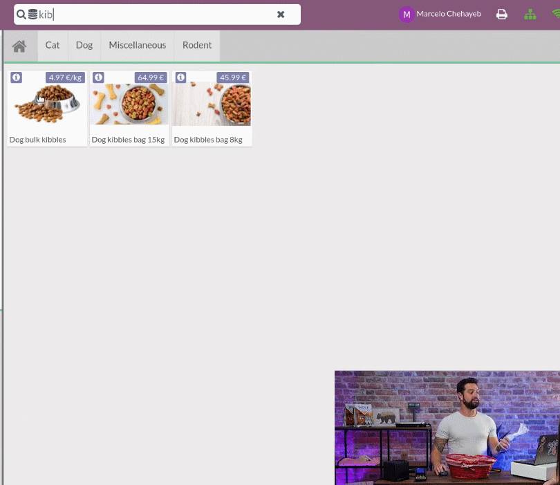Click the Dog bulk kibbles label
This screenshot has height=485, width=560.
(x=37, y=140)
